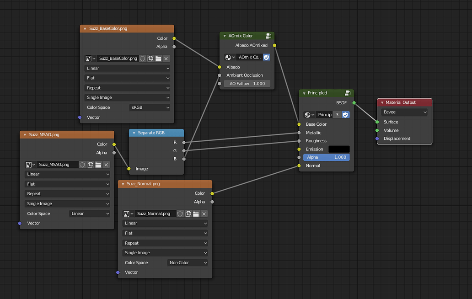Collapse the Separate RGB node
The height and width of the screenshot is (299, 472).
[134, 133]
